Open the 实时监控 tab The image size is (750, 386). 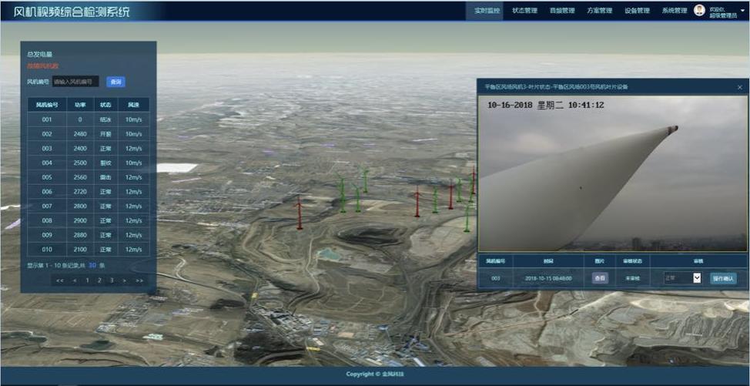point(487,11)
